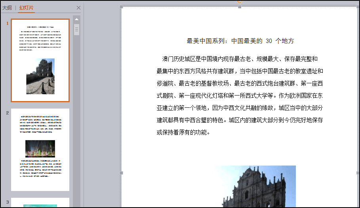Click the top-center resize handle

coord(240,7)
